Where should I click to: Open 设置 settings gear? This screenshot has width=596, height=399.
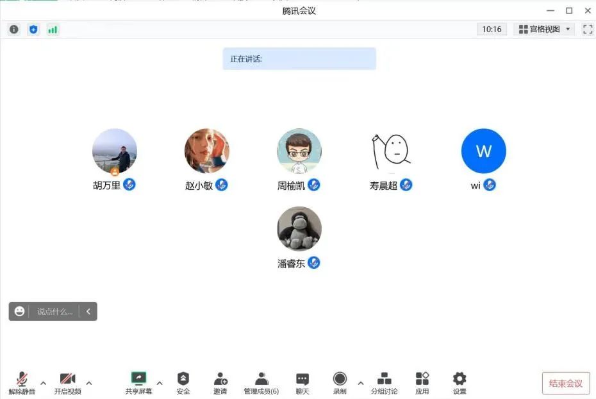tap(459, 383)
